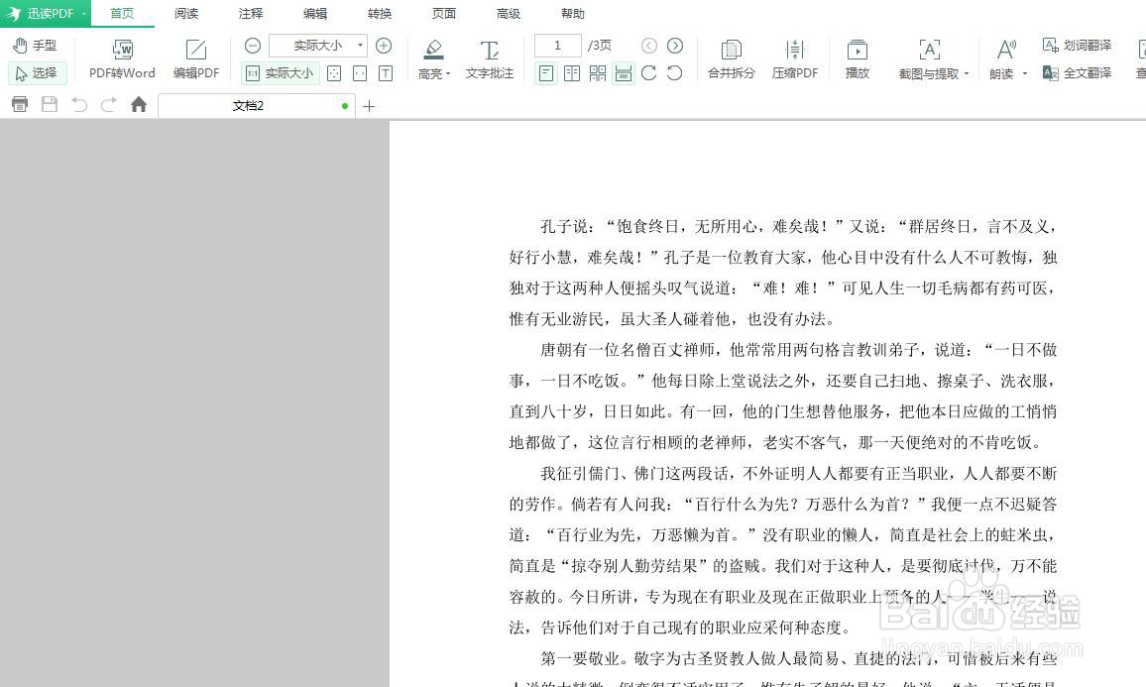Print the document with printer icon
This screenshot has height=687, width=1146.
coord(20,104)
